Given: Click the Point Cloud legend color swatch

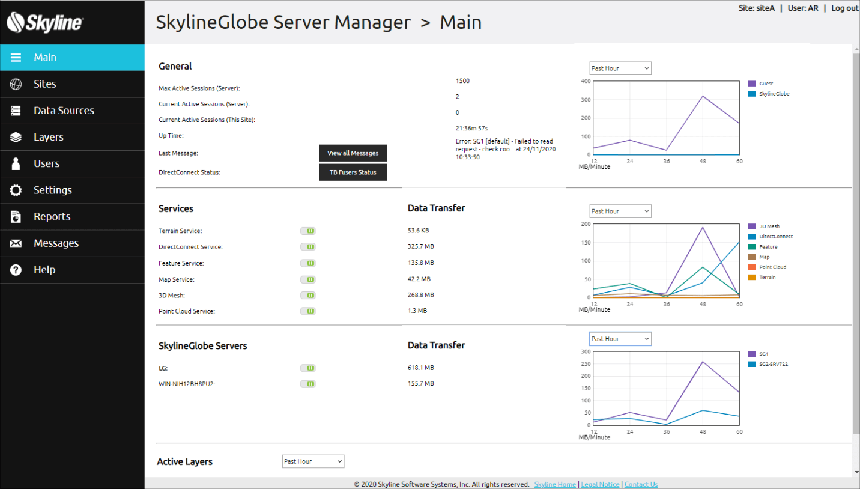Looking at the screenshot, I should pyautogui.click(x=752, y=267).
